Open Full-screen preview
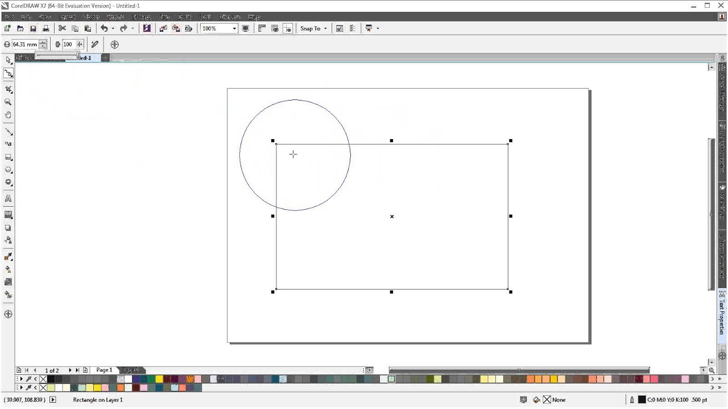Viewport: 728px width, 409px height. click(245, 28)
